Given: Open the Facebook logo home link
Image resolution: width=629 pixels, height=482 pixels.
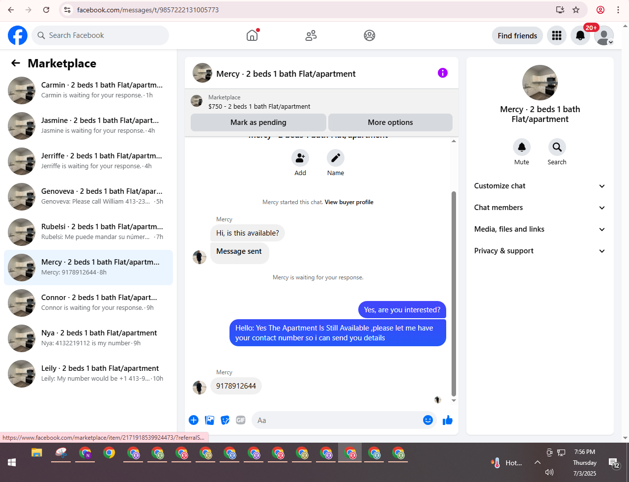Looking at the screenshot, I should point(18,35).
